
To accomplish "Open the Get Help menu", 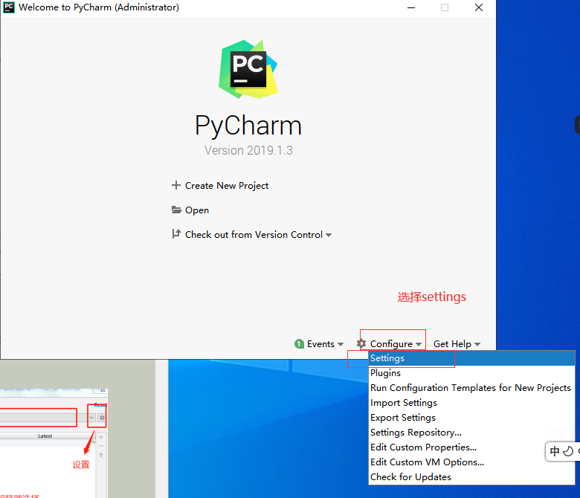I will click(452, 344).
